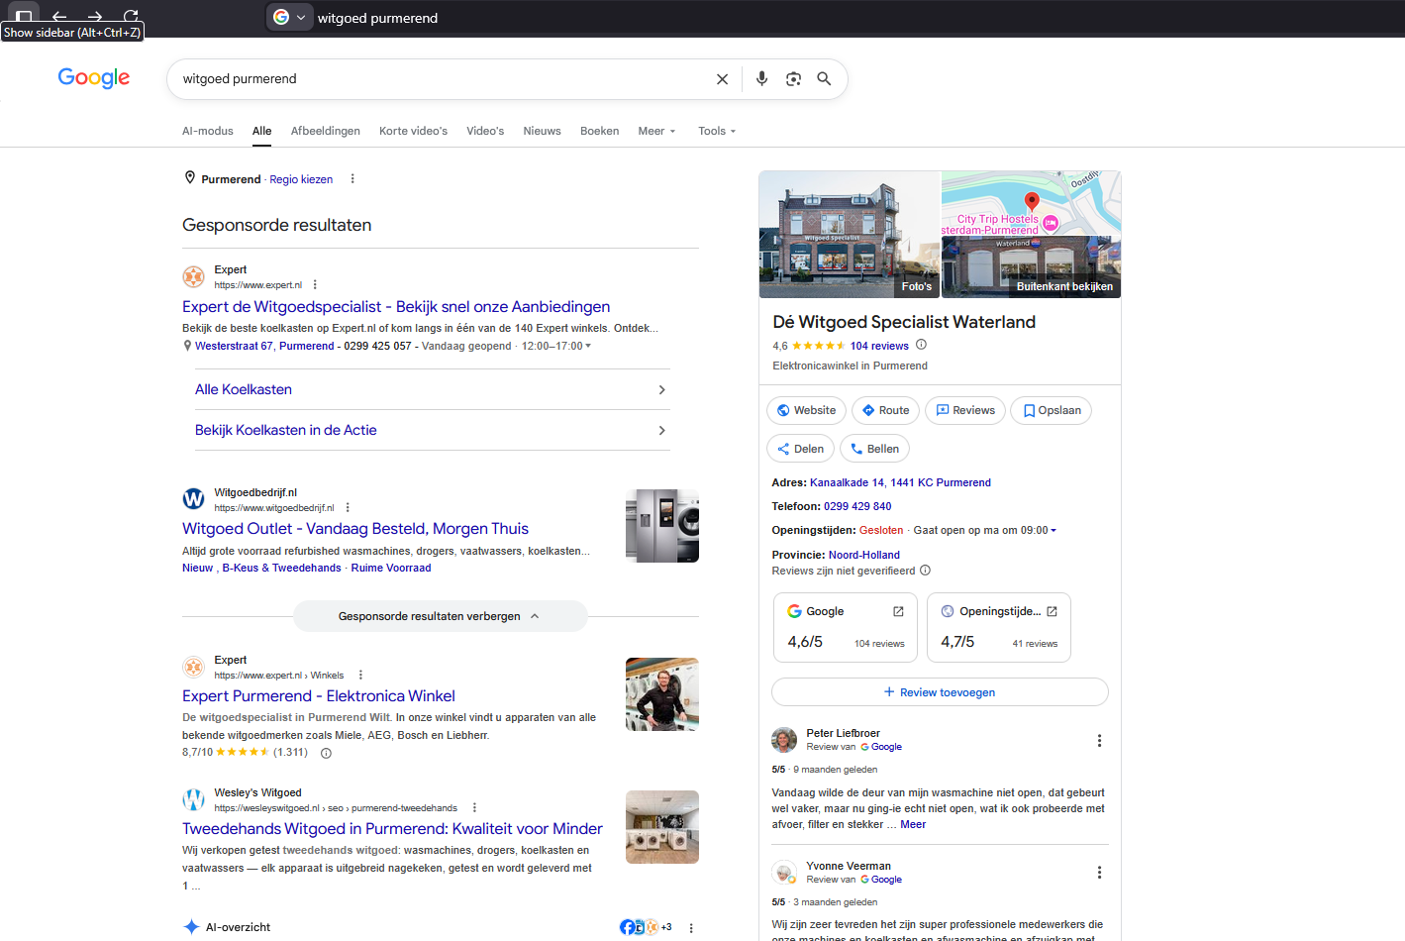Switch to Afbeeldingen tab
Image resolution: width=1405 pixels, height=941 pixels.
326,131
